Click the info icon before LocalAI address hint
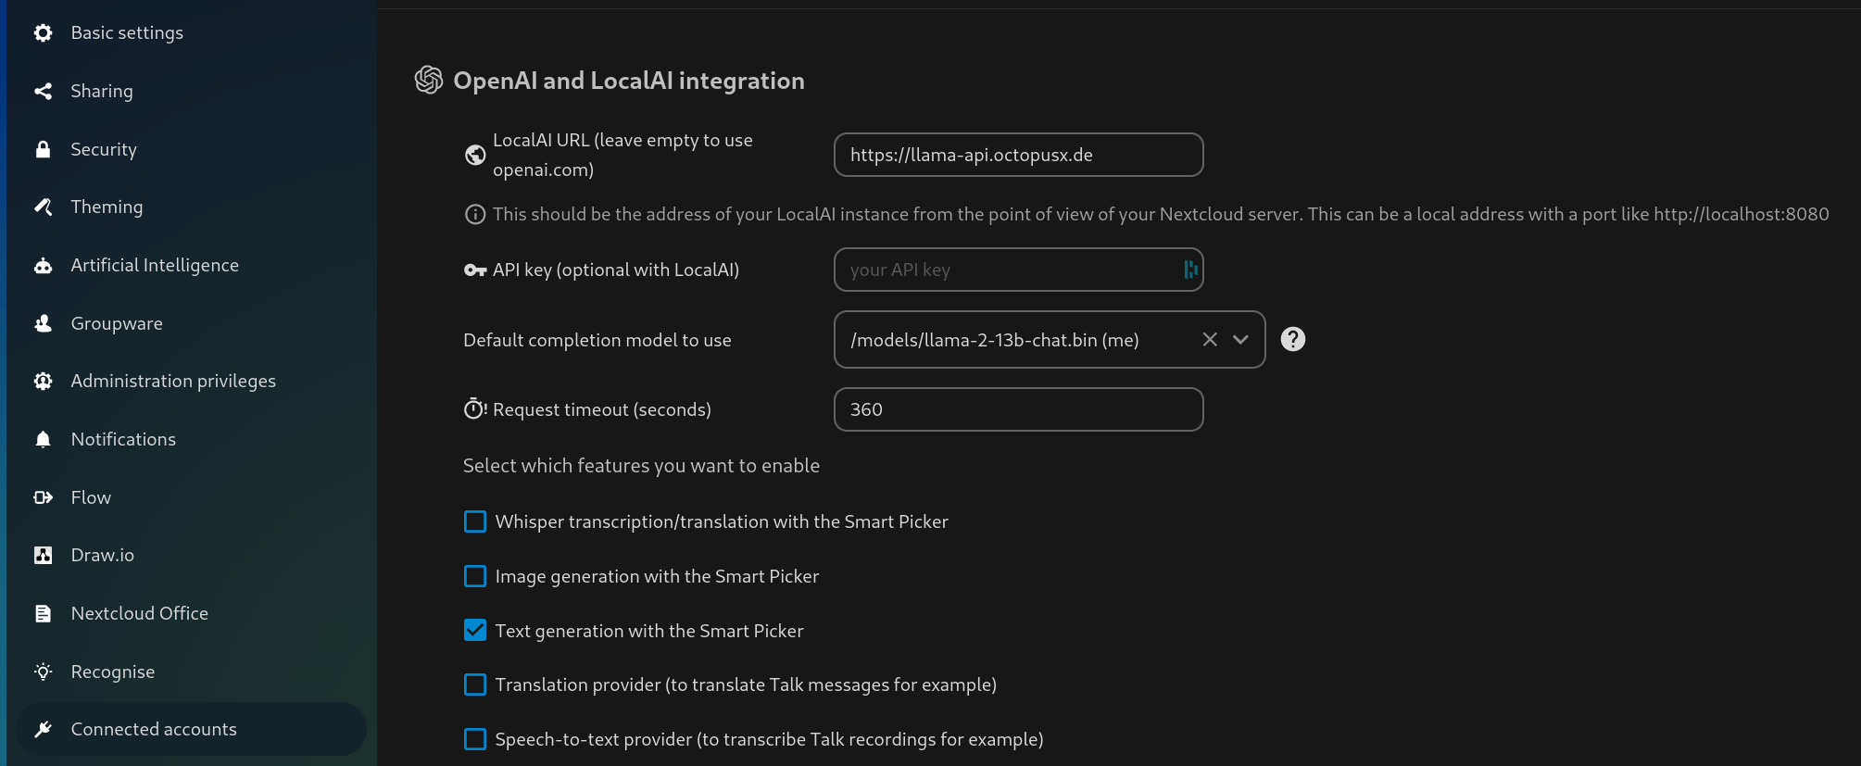Viewport: 1861px width, 766px height. (x=475, y=215)
